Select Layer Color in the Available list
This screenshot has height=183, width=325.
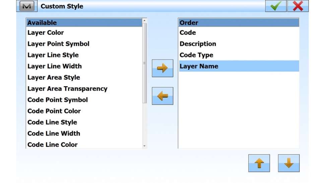point(46,33)
